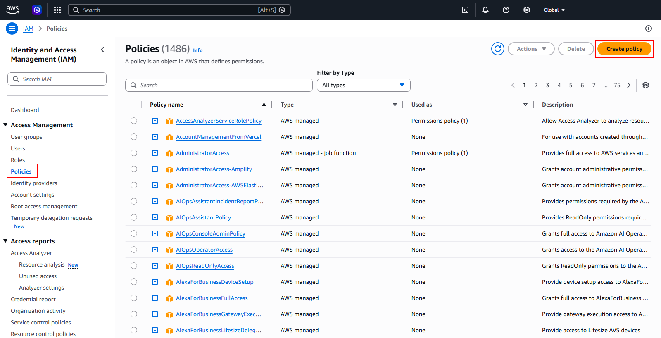Select the AlexaForBusinessGatewayExecution radio button
The width and height of the screenshot is (661, 338).
point(134,314)
